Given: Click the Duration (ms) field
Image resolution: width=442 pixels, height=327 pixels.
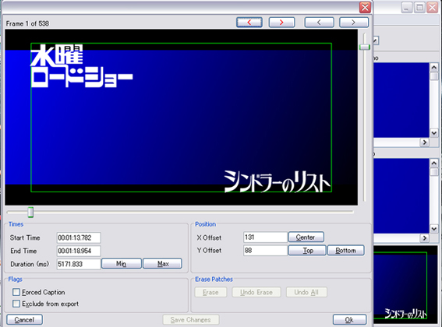Looking at the screenshot, I should 79,264.
